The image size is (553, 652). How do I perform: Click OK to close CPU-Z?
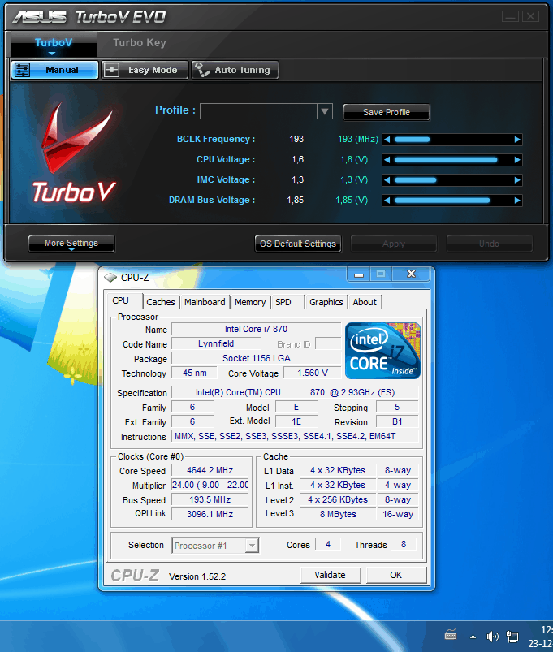tap(395, 575)
